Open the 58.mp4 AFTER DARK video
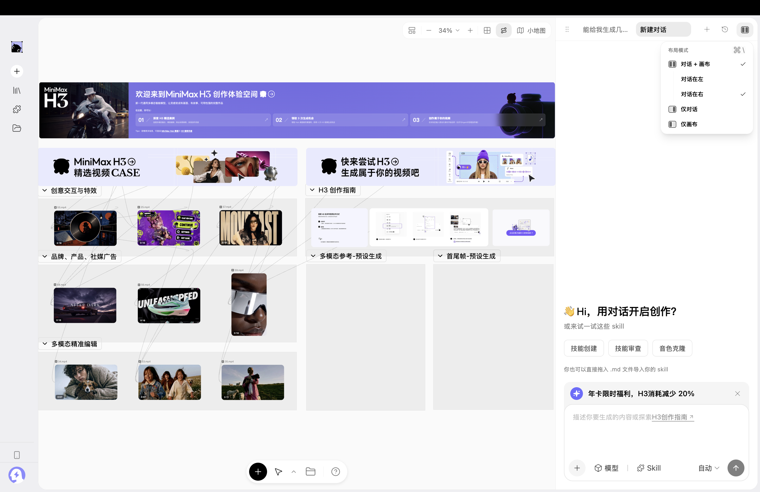Viewport: 760px width, 492px height. pyautogui.click(x=85, y=305)
